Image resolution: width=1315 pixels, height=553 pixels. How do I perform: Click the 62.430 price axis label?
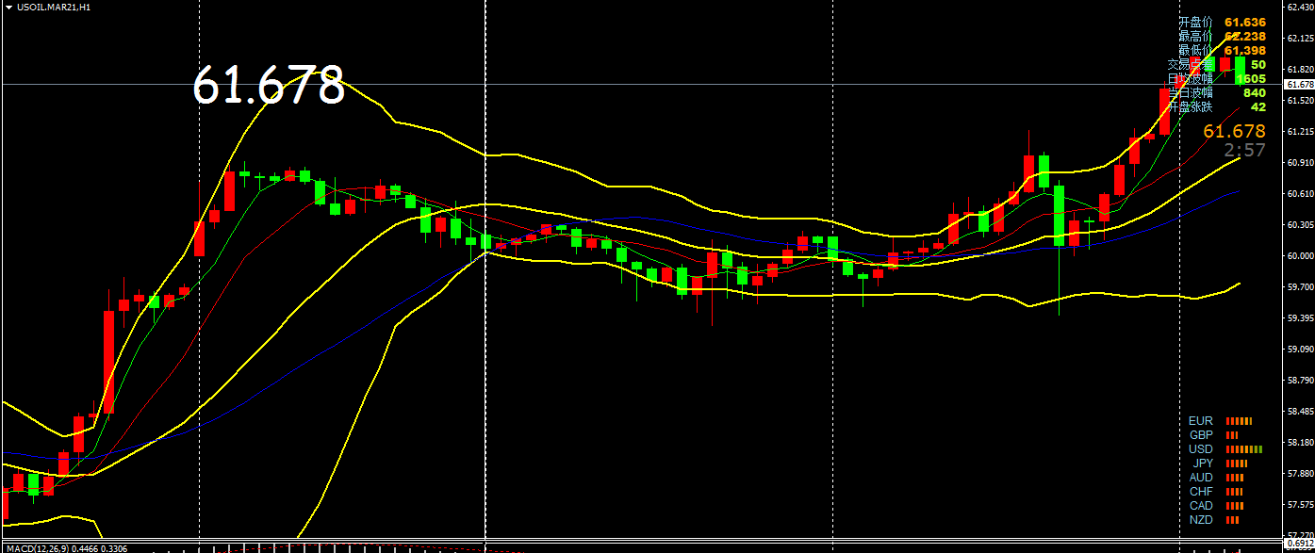[x=1300, y=8]
